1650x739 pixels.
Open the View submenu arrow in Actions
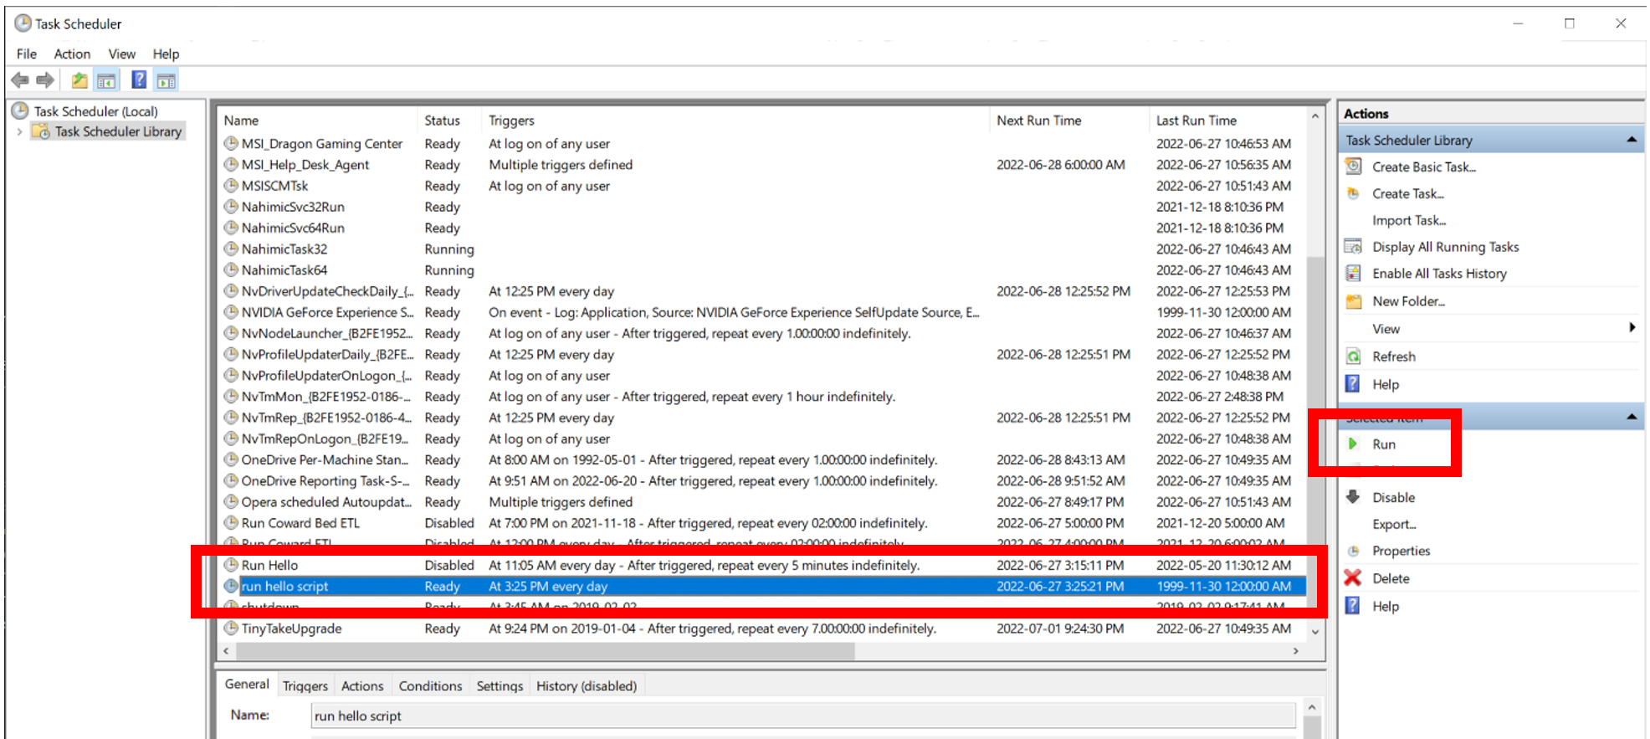[x=1632, y=328]
